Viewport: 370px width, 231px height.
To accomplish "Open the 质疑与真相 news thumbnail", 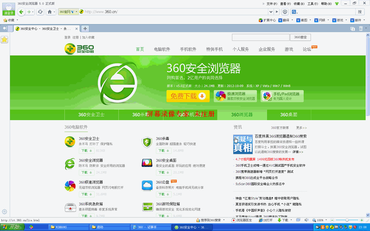I will point(243,144).
